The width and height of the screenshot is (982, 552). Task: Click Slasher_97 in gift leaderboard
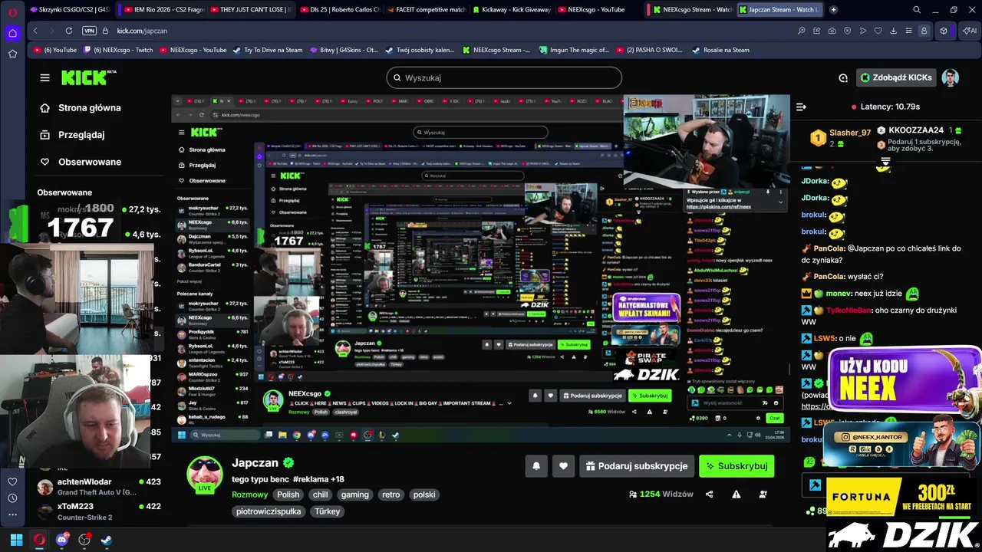pyautogui.click(x=849, y=133)
